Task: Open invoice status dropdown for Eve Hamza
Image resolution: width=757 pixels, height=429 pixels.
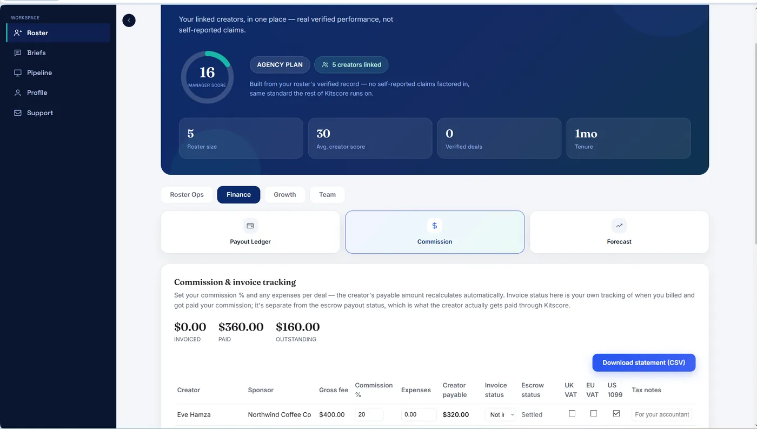Action: (500, 415)
